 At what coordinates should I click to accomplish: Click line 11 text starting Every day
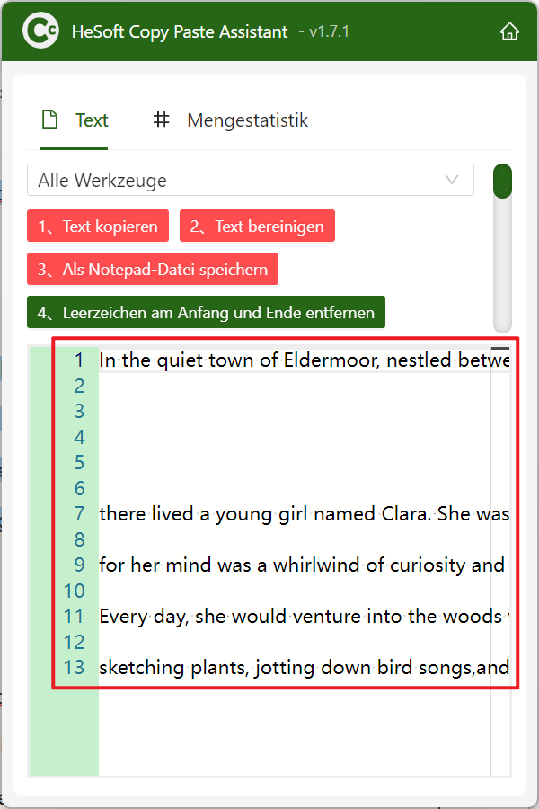pos(304,616)
